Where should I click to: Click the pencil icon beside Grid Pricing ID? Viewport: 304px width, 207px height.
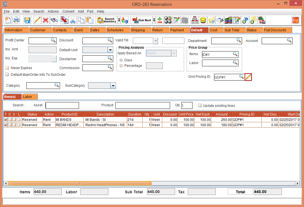[x=248, y=77]
